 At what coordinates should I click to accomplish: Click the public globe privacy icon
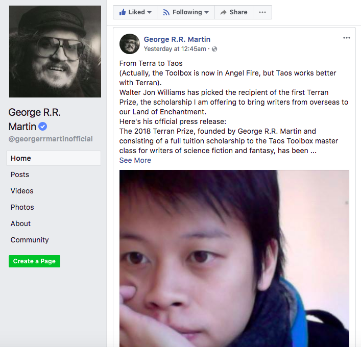click(x=214, y=49)
